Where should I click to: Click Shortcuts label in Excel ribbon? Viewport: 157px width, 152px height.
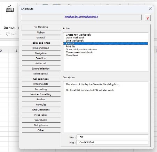9,28
